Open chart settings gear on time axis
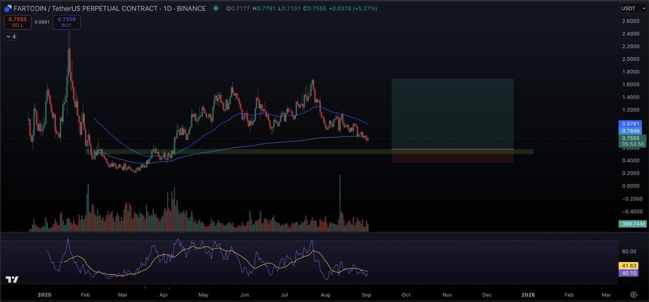Viewport: 649px width, 302px height. point(633,295)
